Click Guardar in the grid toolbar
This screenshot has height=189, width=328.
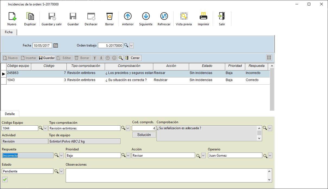[47, 58]
